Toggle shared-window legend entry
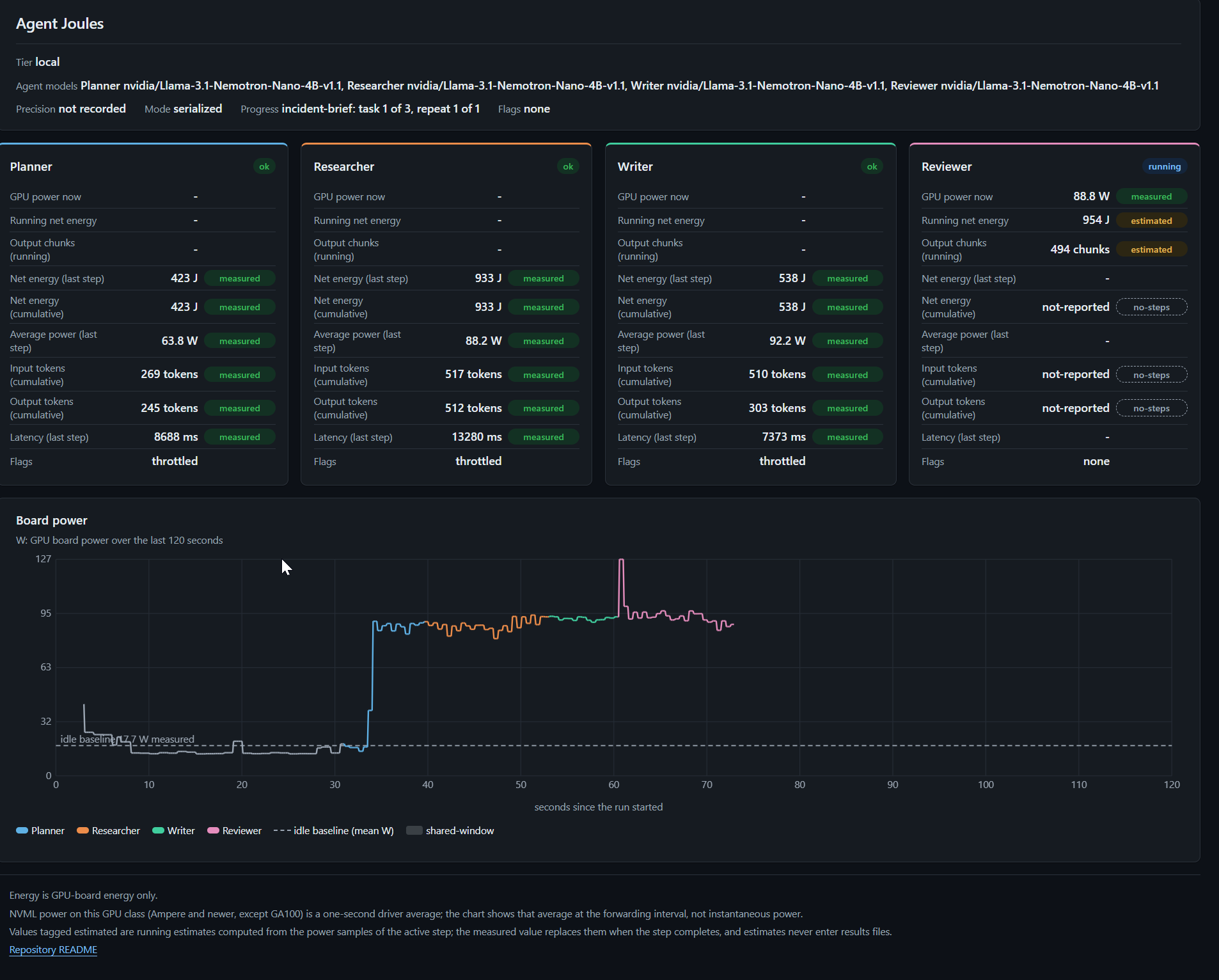1219x980 pixels. point(450,831)
